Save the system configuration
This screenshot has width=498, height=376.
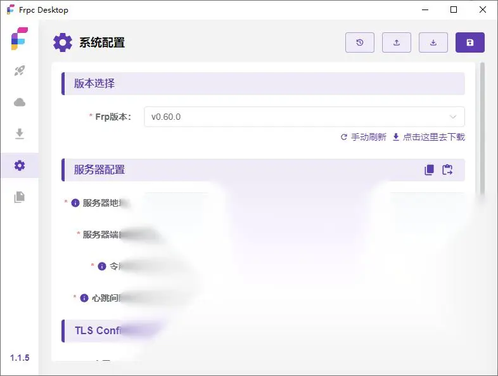tap(470, 42)
